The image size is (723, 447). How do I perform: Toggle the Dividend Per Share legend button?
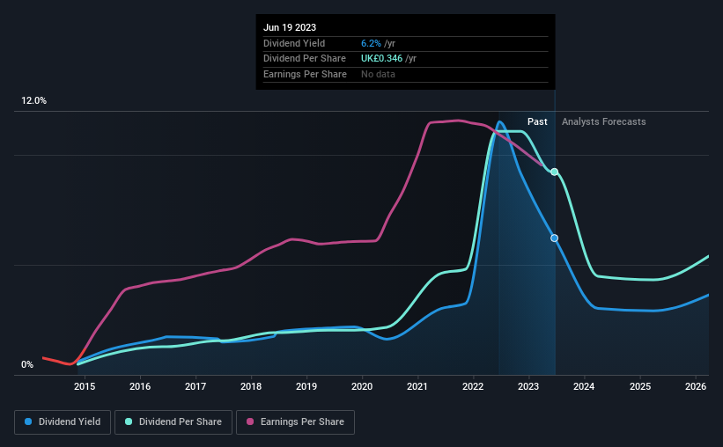pyautogui.click(x=173, y=422)
